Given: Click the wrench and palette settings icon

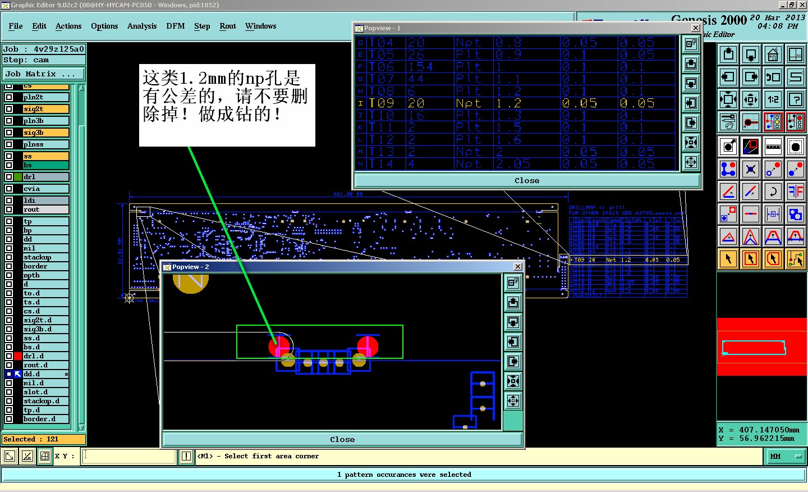Looking at the screenshot, I should pyautogui.click(x=728, y=122).
